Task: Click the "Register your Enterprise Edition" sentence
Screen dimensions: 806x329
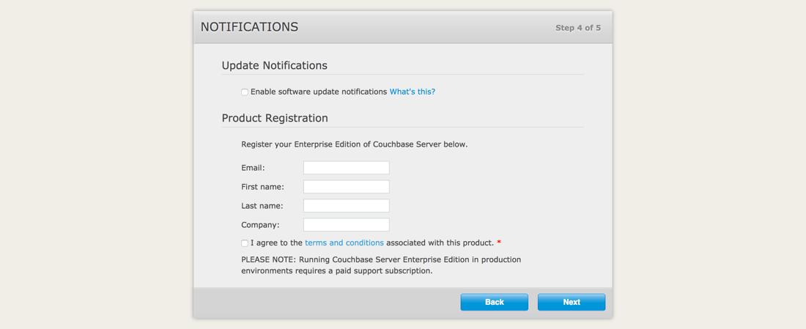Action: pos(355,144)
